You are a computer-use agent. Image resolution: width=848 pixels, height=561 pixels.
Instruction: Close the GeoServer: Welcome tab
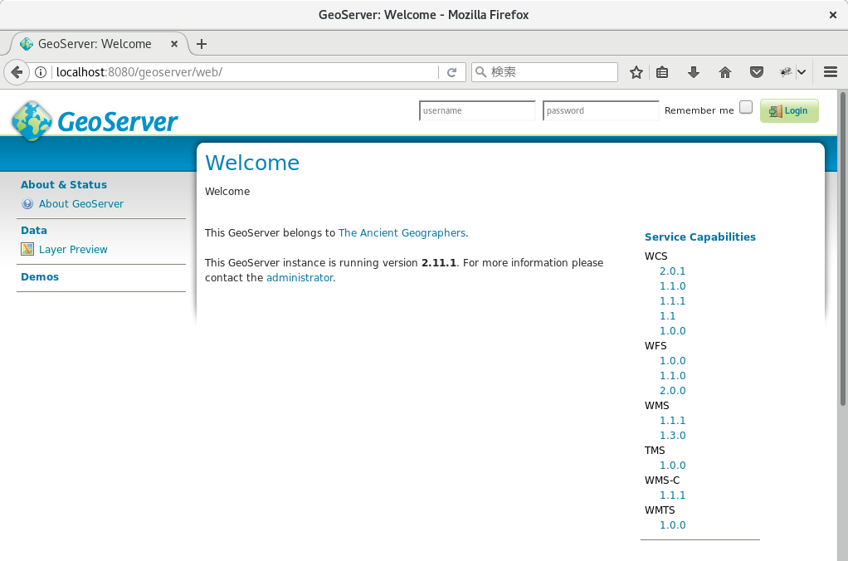(174, 44)
